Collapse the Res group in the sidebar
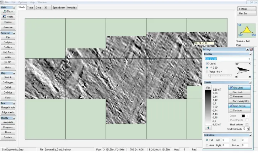Viewport: 258px width, 153px height. (x=14, y=103)
